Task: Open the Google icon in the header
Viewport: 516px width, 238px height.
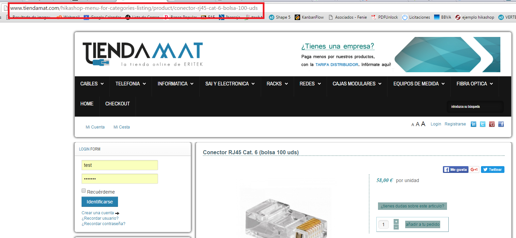Action: tap(492, 124)
